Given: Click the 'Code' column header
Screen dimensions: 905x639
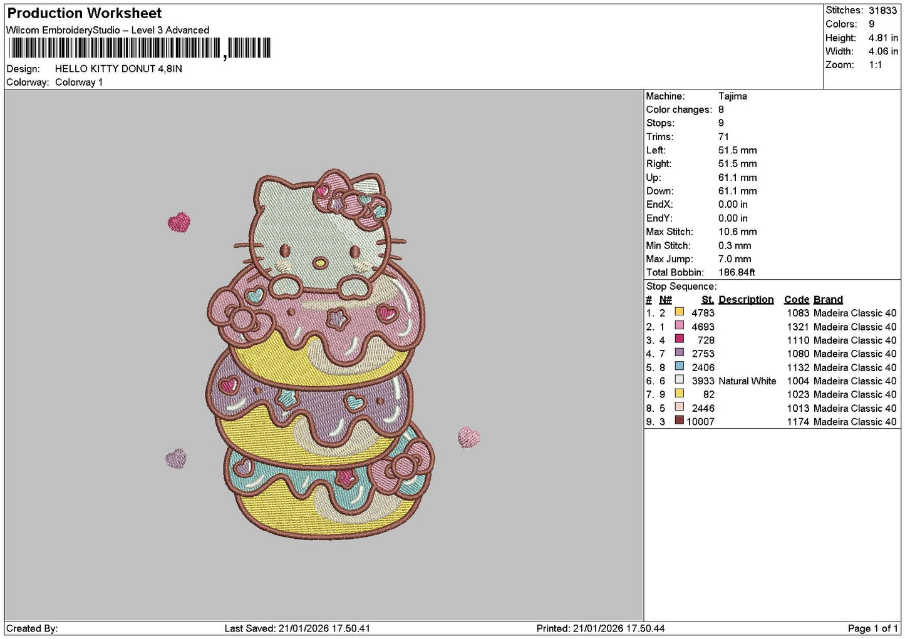Looking at the screenshot, I should tap(797, 300).
